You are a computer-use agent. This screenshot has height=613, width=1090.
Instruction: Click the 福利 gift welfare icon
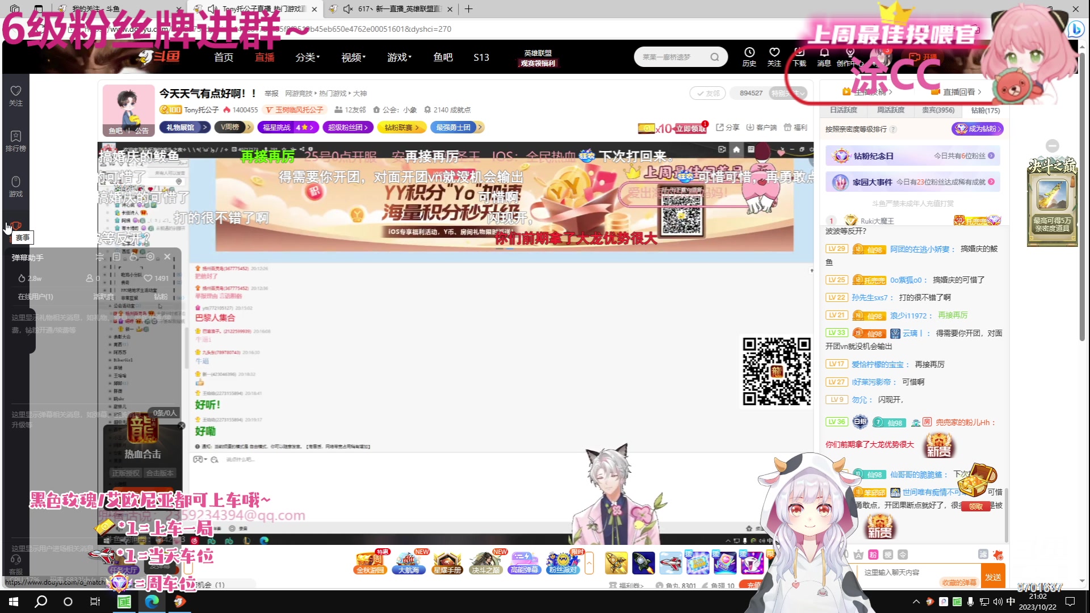point(795,128)
